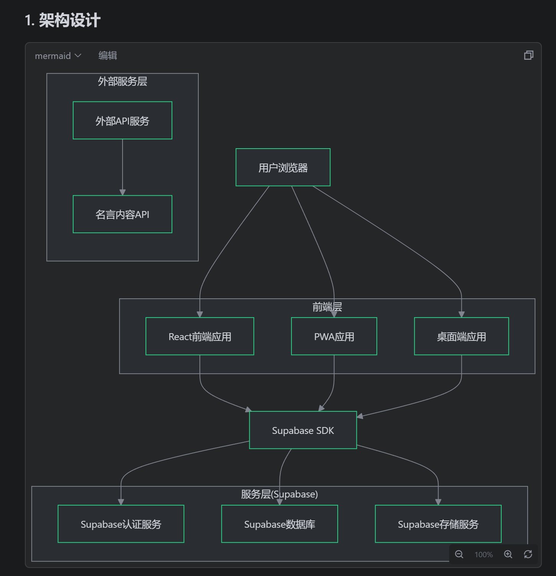Click the 编辑 button
Viewport: 556px width, 576px height.
[108, 56]
